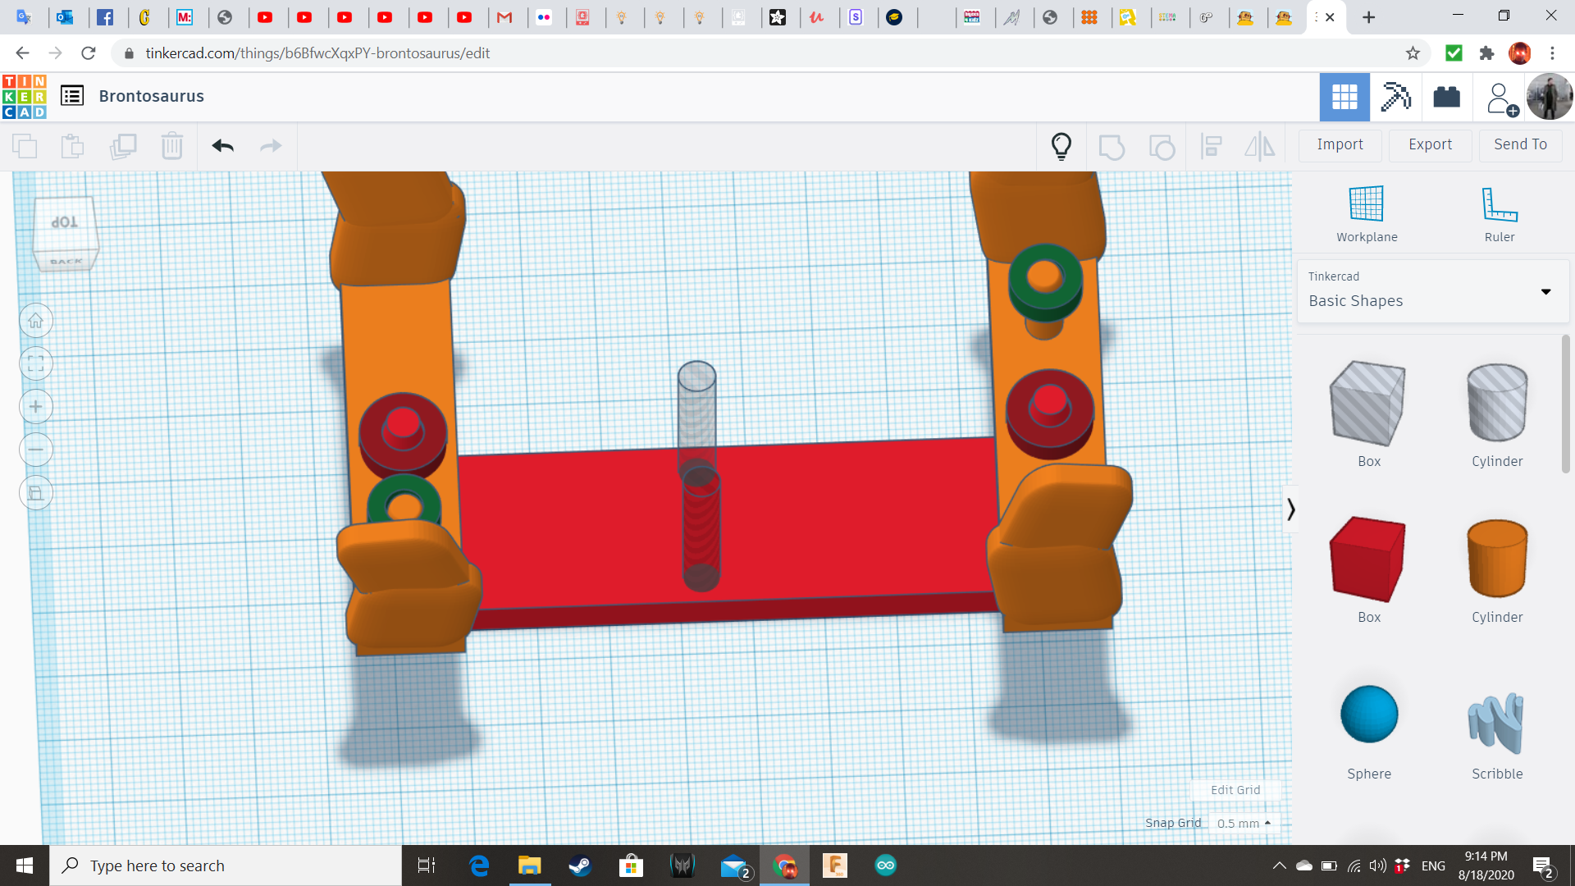Viewport: 1575px width, 886px height.
Task: Switch to 3D design grid view
Action: pyautogui.click(x=1344, y=97)
